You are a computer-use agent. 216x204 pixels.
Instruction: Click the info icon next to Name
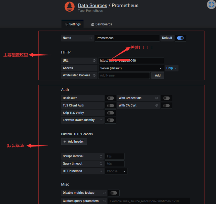click(91, 38)
